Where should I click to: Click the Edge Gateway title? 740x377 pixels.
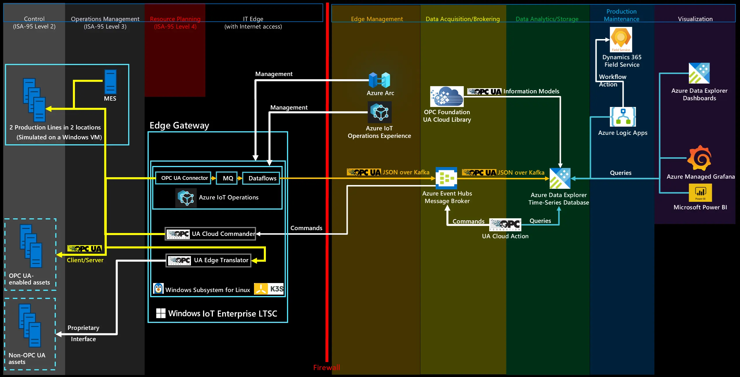(179, 125)
